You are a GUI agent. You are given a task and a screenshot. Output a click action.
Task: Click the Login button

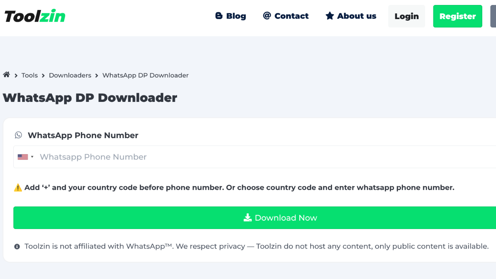pos(406,16)
